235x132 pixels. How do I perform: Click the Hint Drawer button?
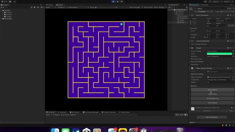[212, 103]
